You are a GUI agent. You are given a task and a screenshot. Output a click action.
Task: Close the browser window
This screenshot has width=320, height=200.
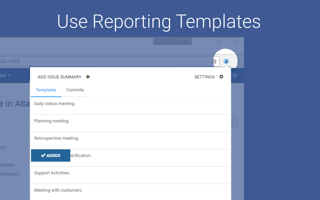tap(236, 43)
